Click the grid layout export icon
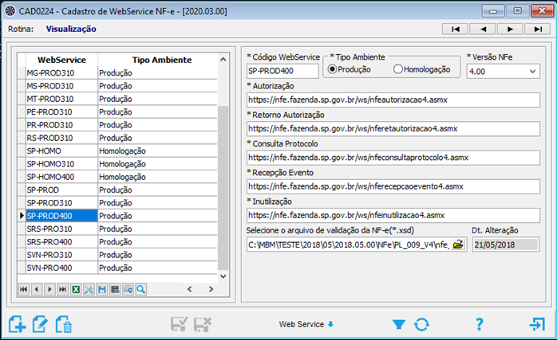This screenshot has width=557, height=340. click(x=115, y=289)
